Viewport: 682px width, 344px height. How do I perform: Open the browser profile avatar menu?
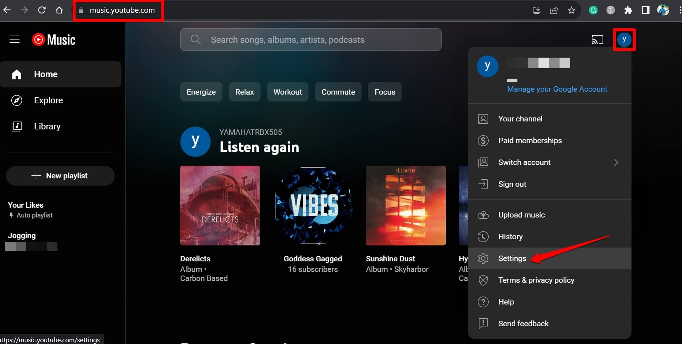pyautogui.click(x=663, y=10)
